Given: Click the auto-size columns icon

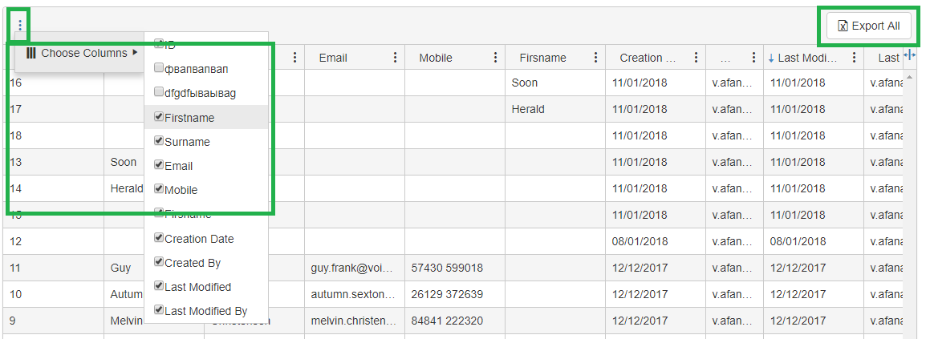Looking at the screenshot, I should point(910,55).
